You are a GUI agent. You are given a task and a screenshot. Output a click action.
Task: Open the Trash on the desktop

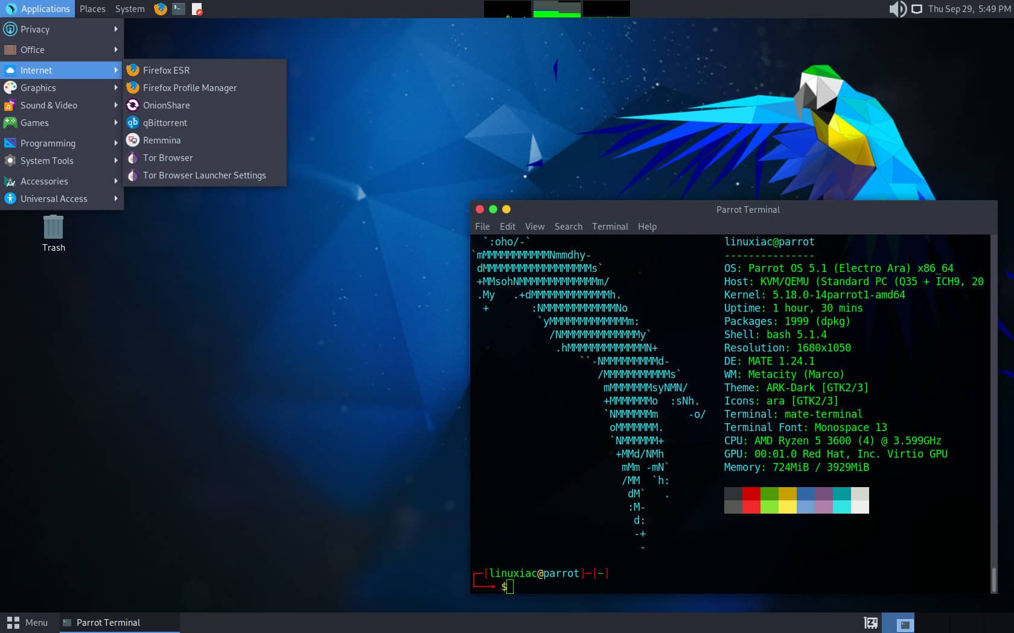click(53, 228)
